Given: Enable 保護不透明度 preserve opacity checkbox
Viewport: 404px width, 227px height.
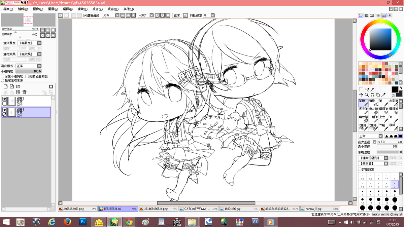Looking at the screenshot, I should pyautogui.click(x=3, y=76).
